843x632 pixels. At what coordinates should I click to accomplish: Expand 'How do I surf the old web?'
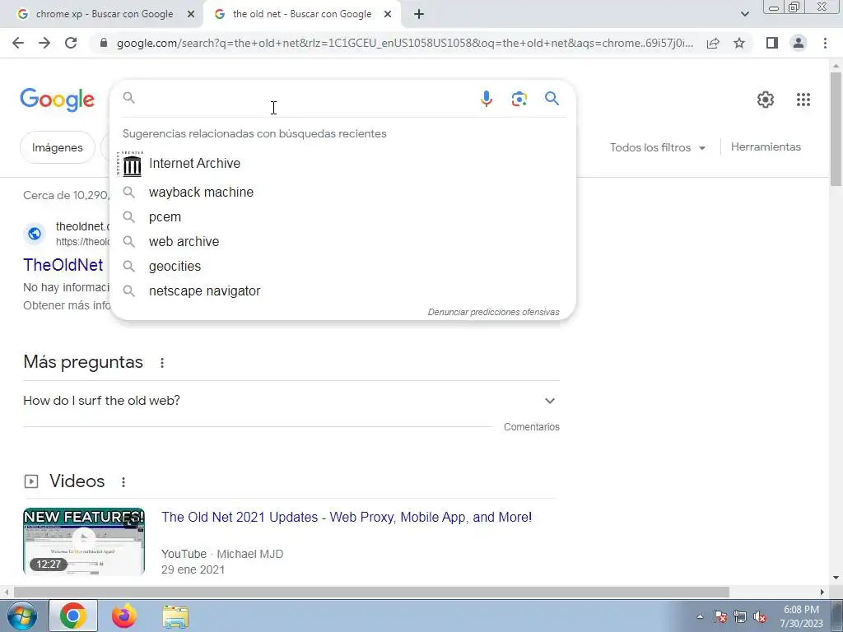(291, 401)
